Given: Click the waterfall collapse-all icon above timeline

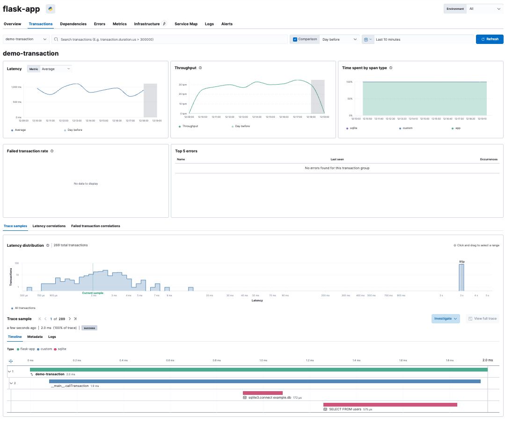Looking at the screenshot, I should 11,361.
